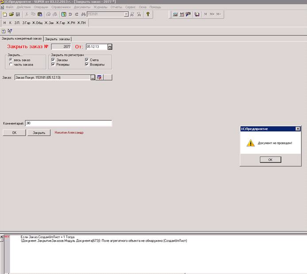307x274 pixels.
Task: Uncheck the 'Резервы' checkbox
Action: click(x=53, y=65)
